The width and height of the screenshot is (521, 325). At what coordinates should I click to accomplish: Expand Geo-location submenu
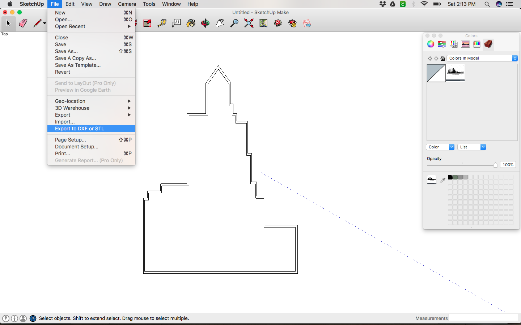coord(91,101)
